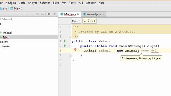This screenshot has width=171, height=96.
Task: Click the Main class breadcrumb in editor
Action: tap(76, 21)
